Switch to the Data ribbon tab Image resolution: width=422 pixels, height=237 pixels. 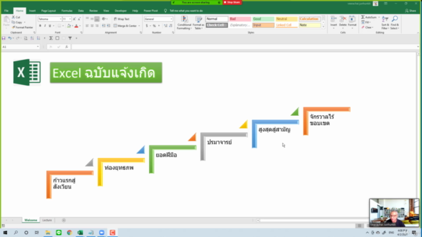tap(80, 11)
